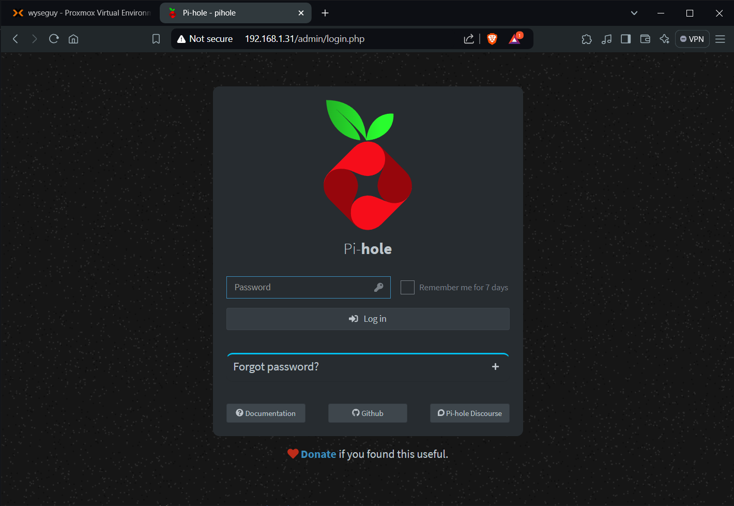Click the Not secure warning indicator

[x=205, y=39]
